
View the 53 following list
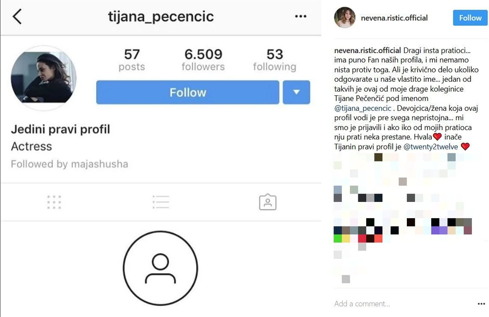[274, 60]
